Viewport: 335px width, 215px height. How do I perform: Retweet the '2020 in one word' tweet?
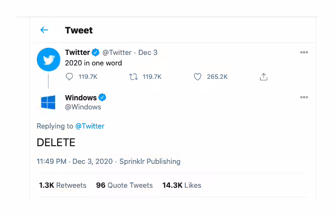click(x=134, y=77)
